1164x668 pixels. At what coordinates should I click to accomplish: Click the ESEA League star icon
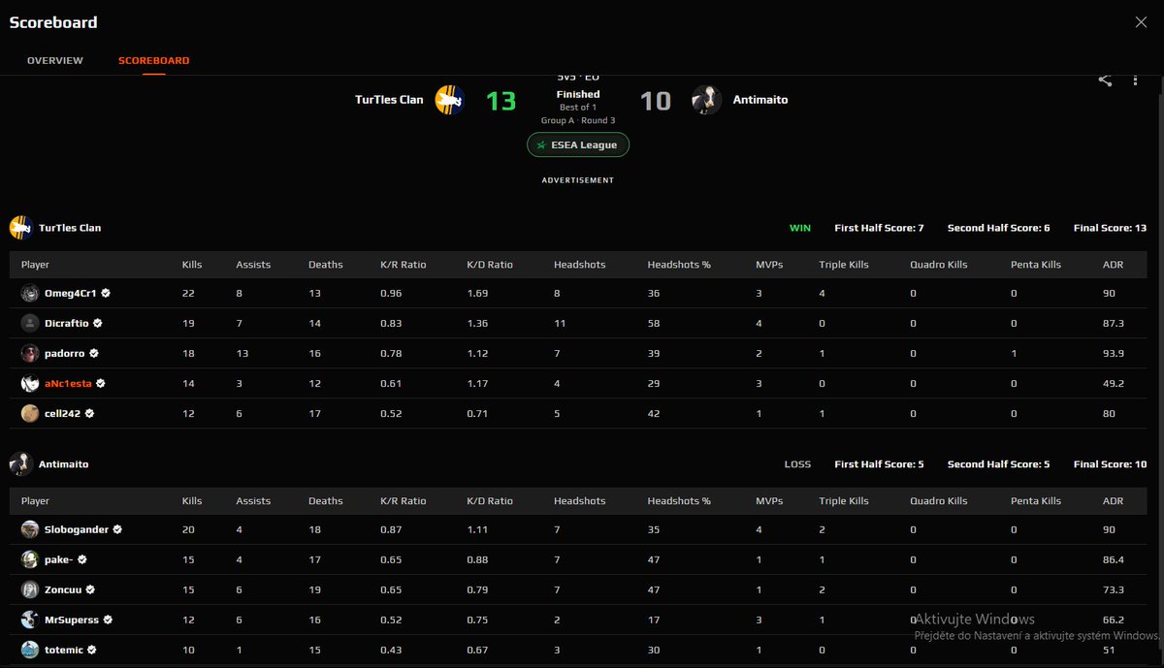click(x=541, y=143)
